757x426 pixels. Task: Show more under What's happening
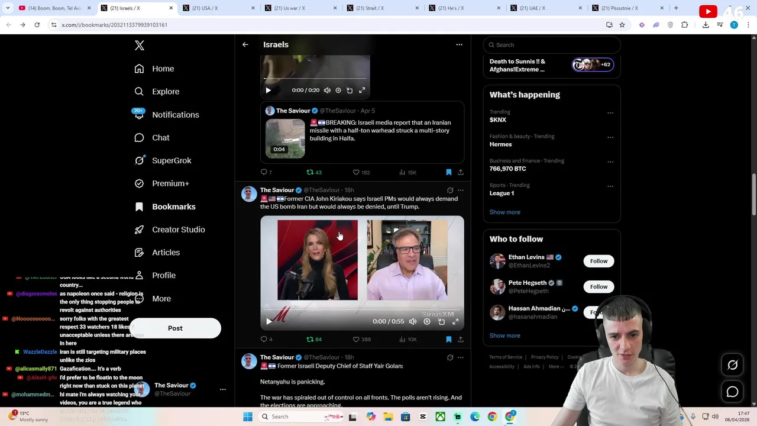[x=505, y=212]
